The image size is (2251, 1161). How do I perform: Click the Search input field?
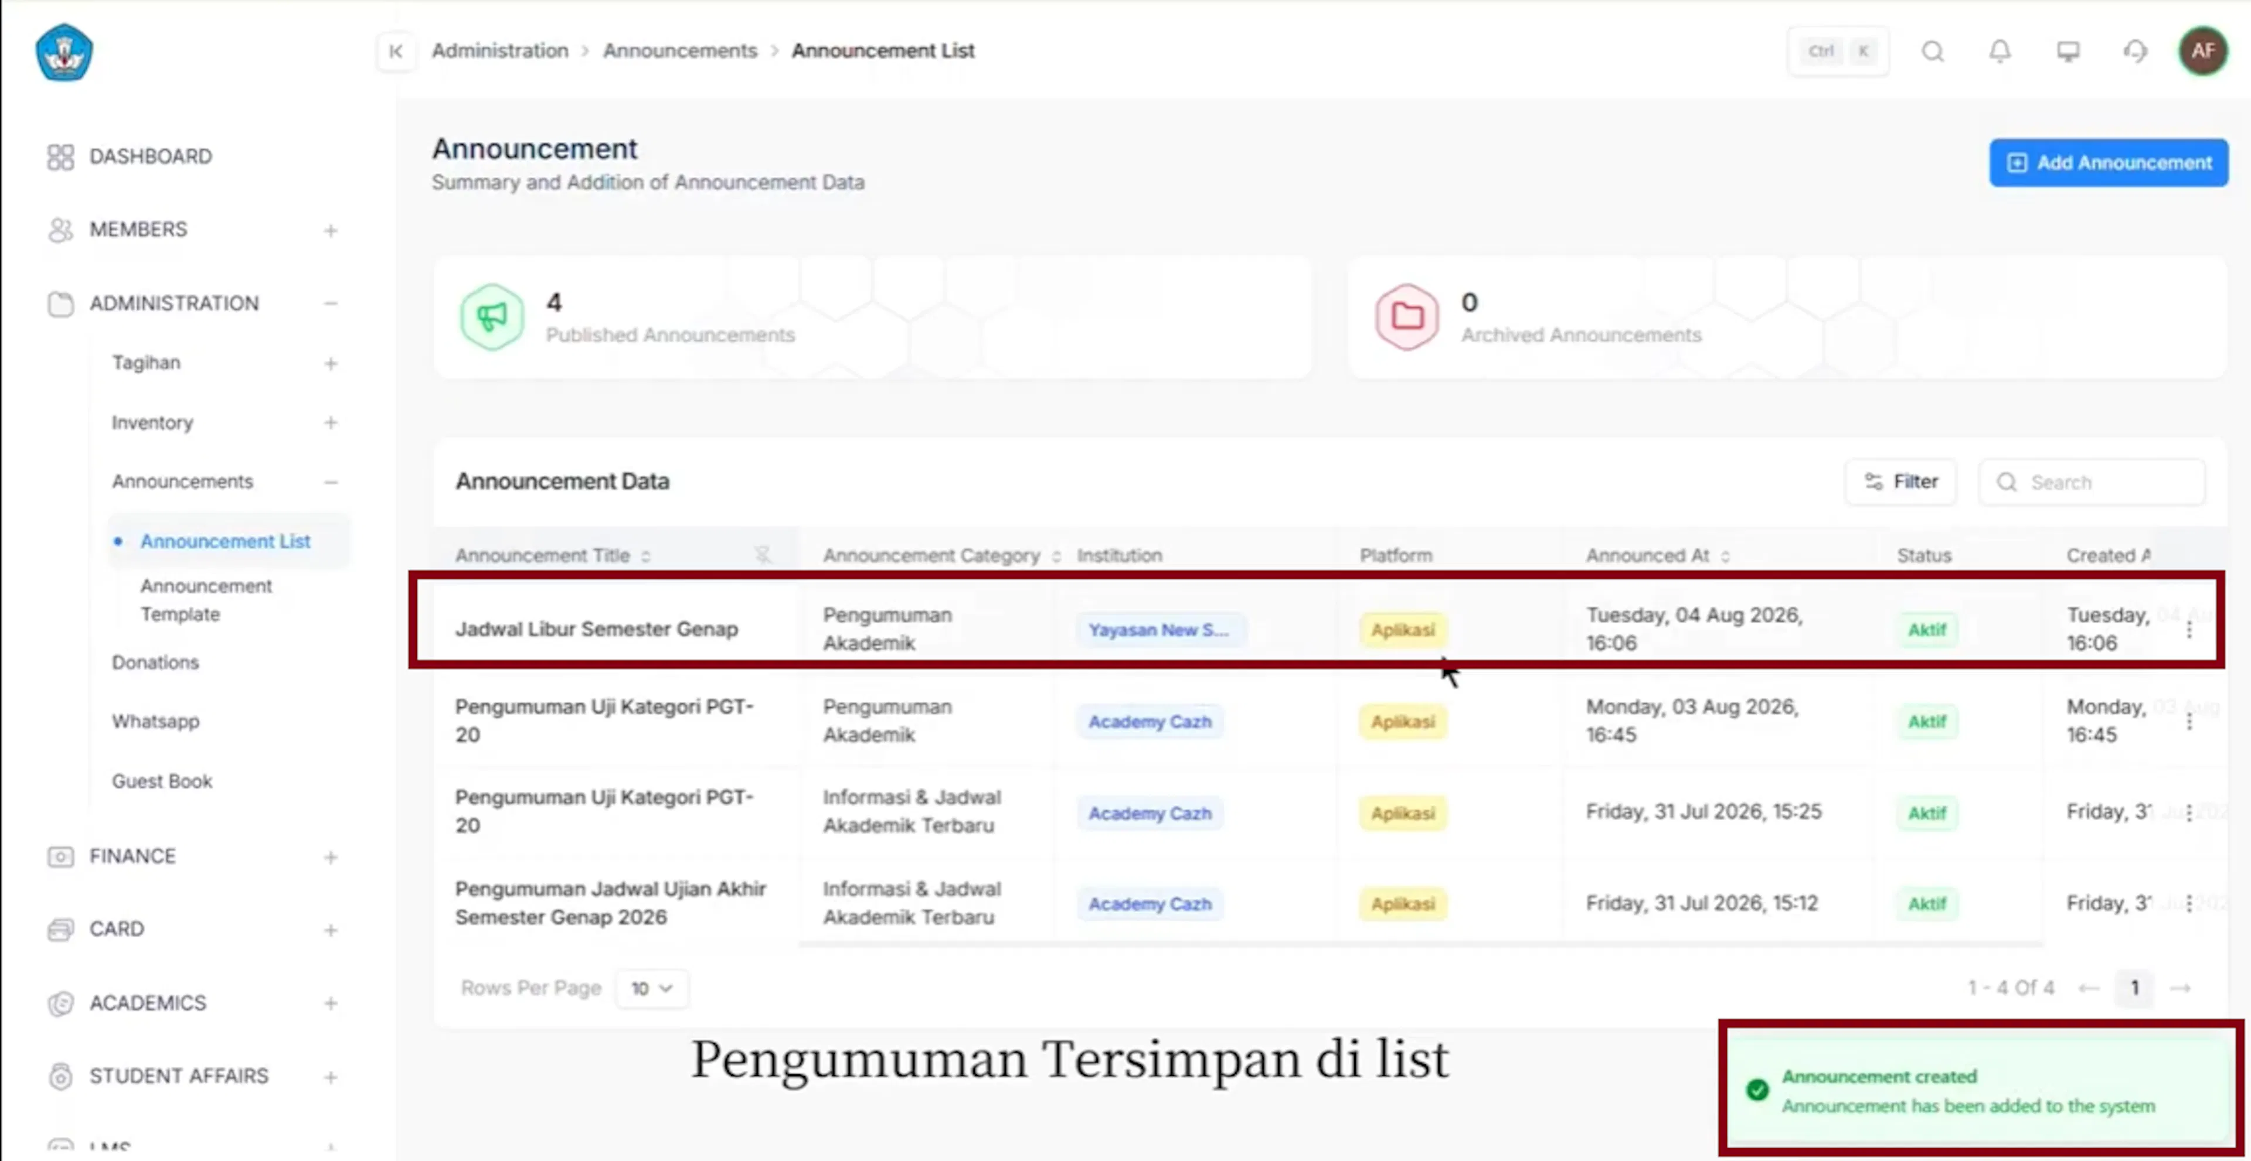[2092, 482]
